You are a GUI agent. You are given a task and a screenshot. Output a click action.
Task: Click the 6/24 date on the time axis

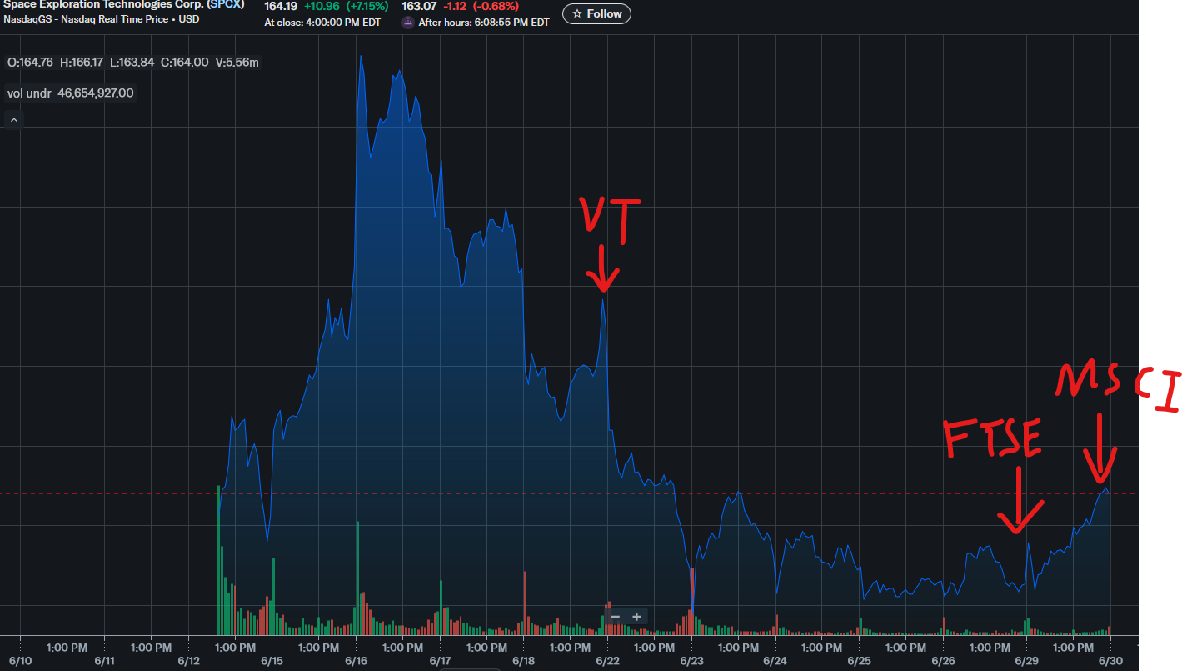(776, 661)
